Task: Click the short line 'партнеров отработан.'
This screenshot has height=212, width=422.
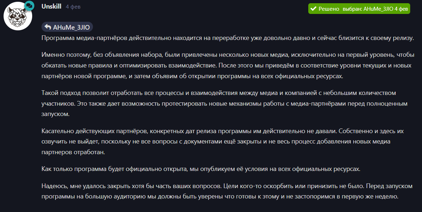Action: [73, 152]
